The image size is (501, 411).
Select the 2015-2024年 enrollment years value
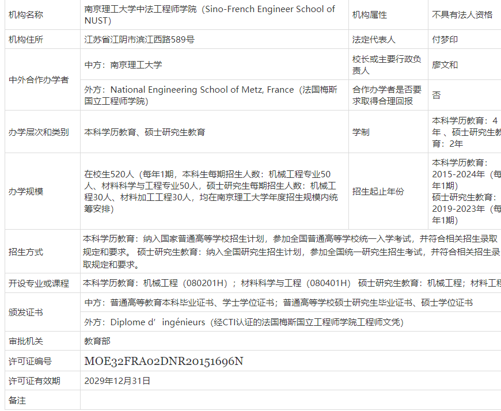click(466, 192)
